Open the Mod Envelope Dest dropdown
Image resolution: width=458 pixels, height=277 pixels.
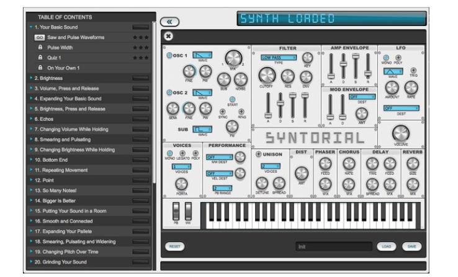[362, 97]
